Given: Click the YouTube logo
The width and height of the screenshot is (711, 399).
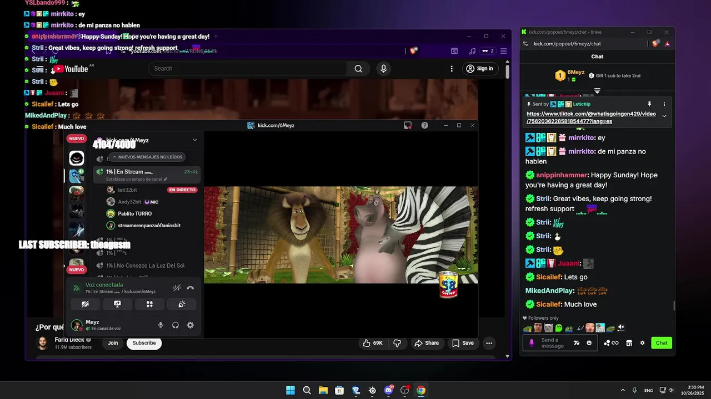Looking at the screenshot, I should pos(69,69).
